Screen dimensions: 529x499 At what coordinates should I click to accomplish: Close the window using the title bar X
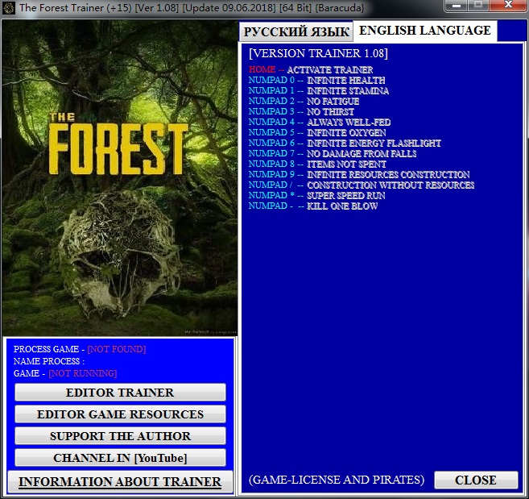[x=510, y=6]
